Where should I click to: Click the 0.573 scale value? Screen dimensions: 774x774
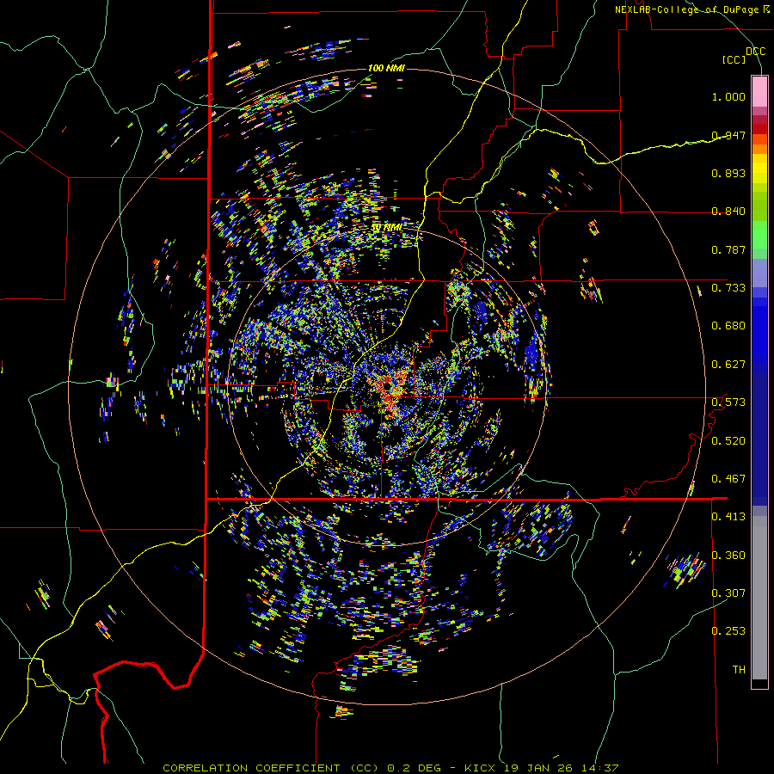[728, 402]
